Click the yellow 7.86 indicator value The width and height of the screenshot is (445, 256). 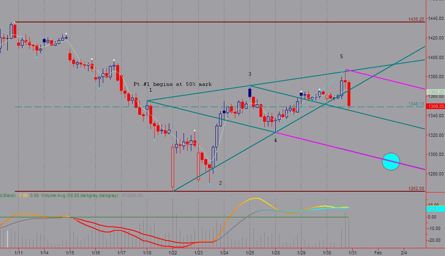click(24, 195)
